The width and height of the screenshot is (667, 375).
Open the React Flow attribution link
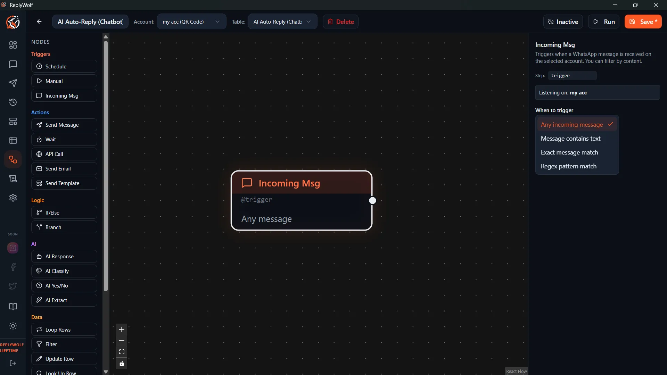click(517, 371)
